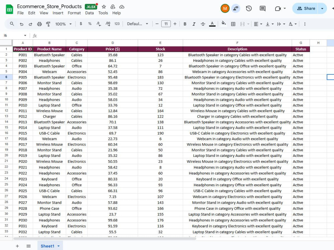Open text rotation dropdown
The image size is (334, 250).
(293, 24)
